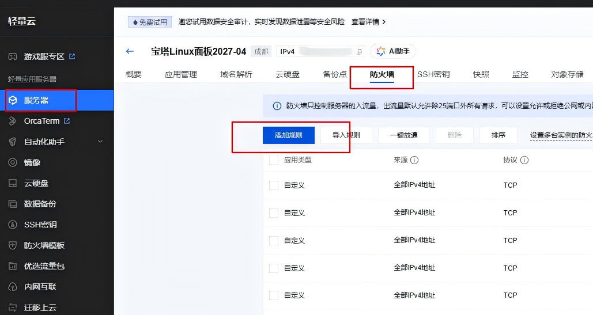The image size is (593, 315).
Task: Open the 对象存储 tab
Action: coord(567,74)
